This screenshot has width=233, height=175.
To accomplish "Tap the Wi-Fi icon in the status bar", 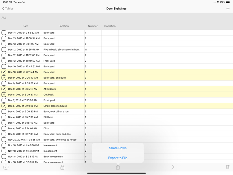I will [x=218, y=2].
